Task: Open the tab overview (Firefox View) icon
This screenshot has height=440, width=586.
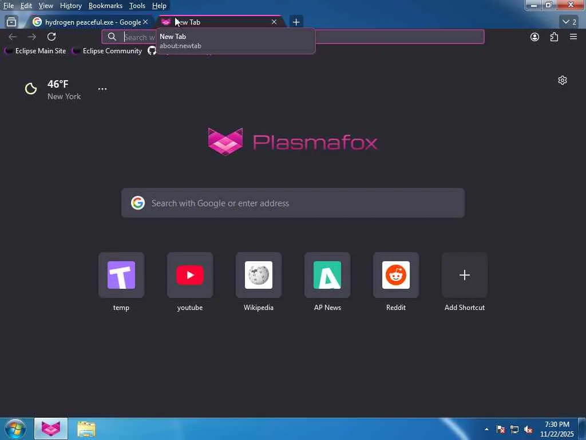Action: click(x=11, y=22)
